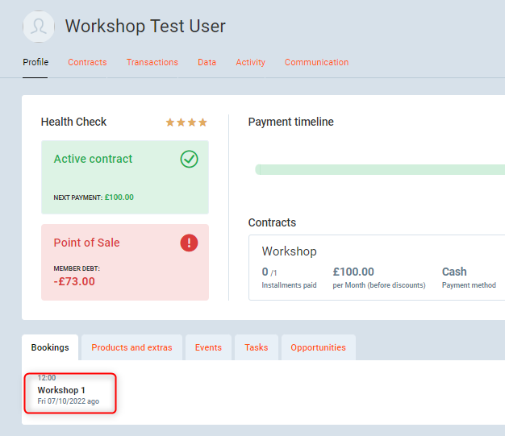Image resolution: width=505 pixels, height=436 pixels.
Task: Click the green payment timeline bar
Action: pos(379,169)
